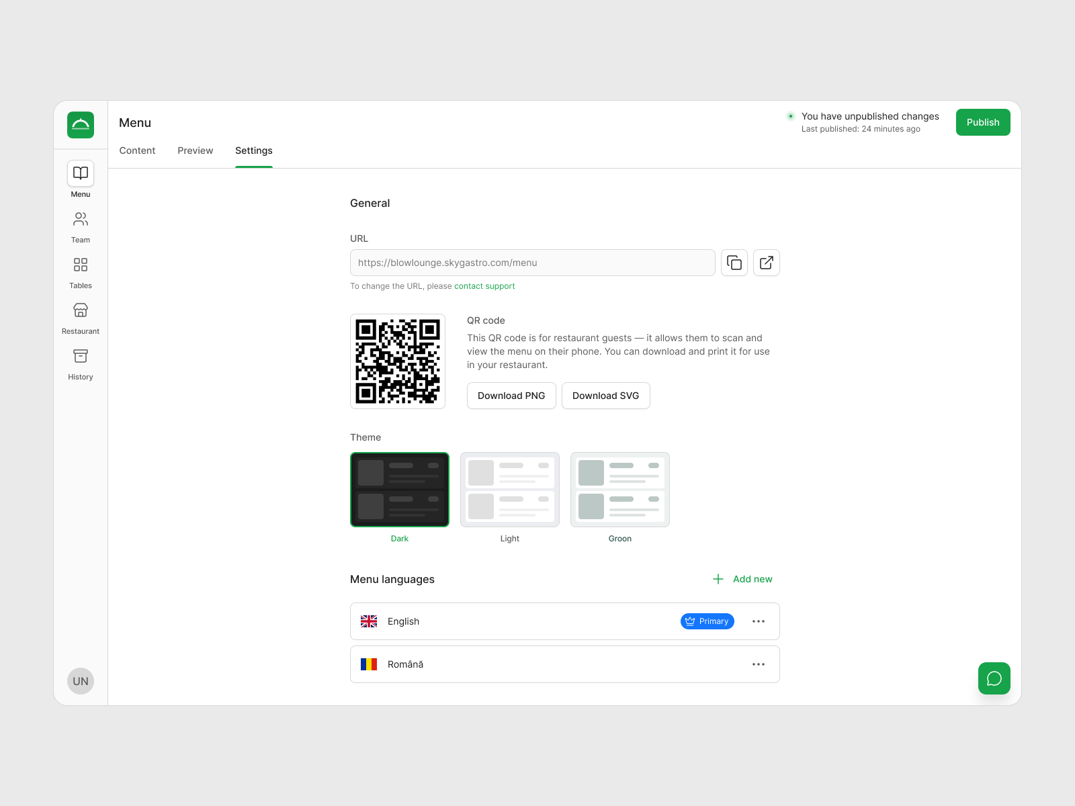Open the menu URL in new window
The height and width of the screenshot is (806, 1075).
[x=767, y=263]
